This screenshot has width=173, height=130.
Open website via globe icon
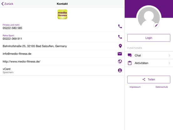[x=120, y=61]
